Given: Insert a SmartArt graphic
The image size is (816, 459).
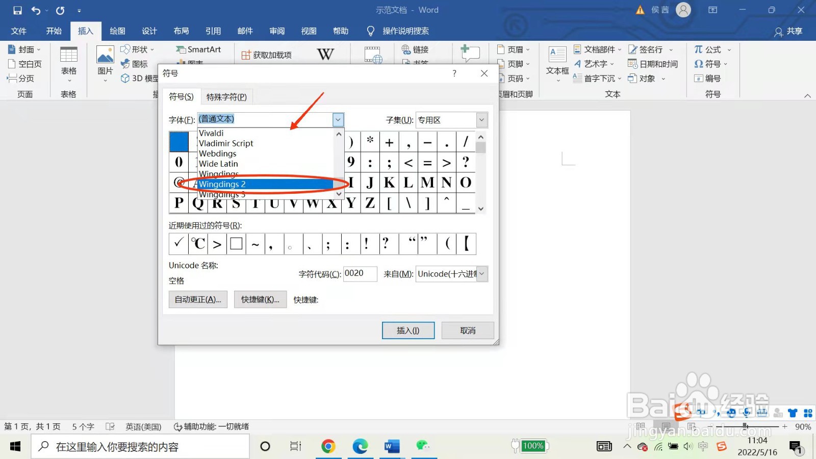Looking at the screenshot, I should coord(198,49).
